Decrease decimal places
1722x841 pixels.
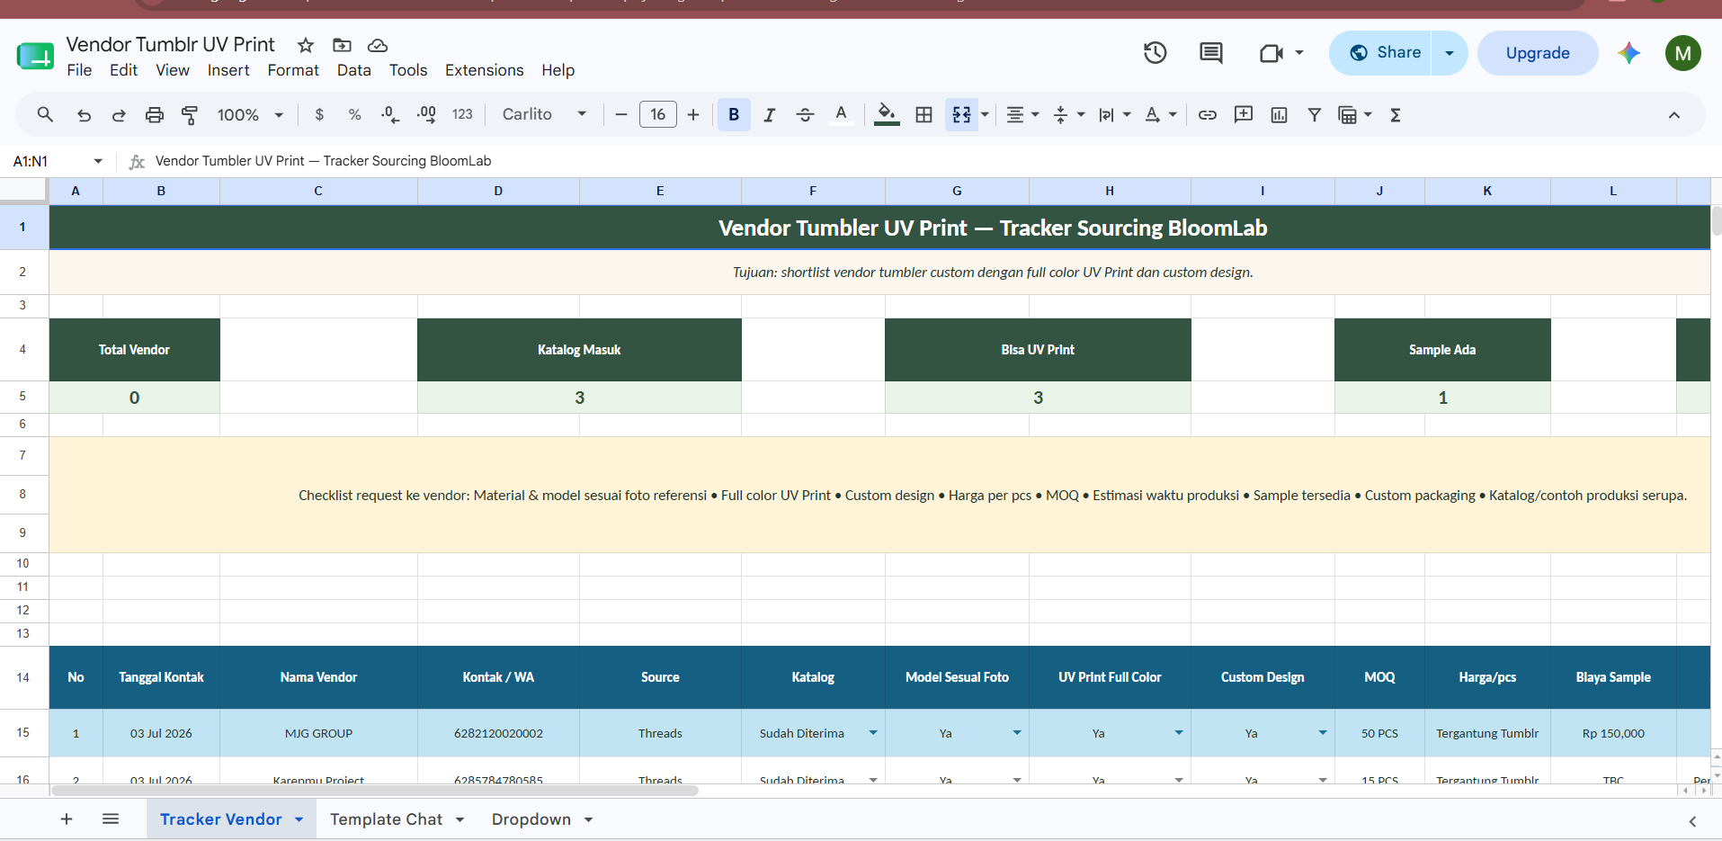coord(389,115)
